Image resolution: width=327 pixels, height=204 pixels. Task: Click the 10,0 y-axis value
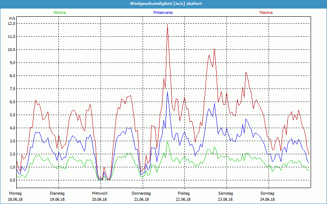pos(11,49)
